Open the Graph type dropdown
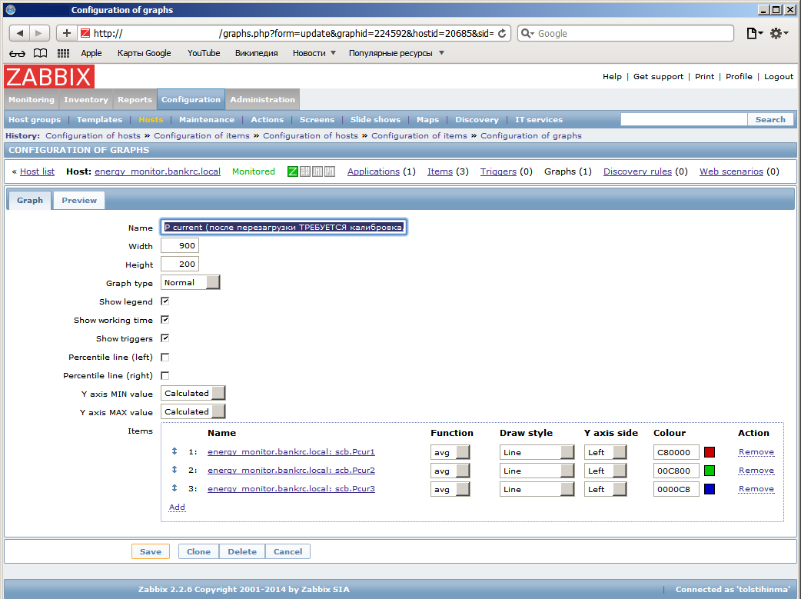Image resolution: width=801 pixels, height=599 pixels. pyautogui.click(x=191, y=283)
